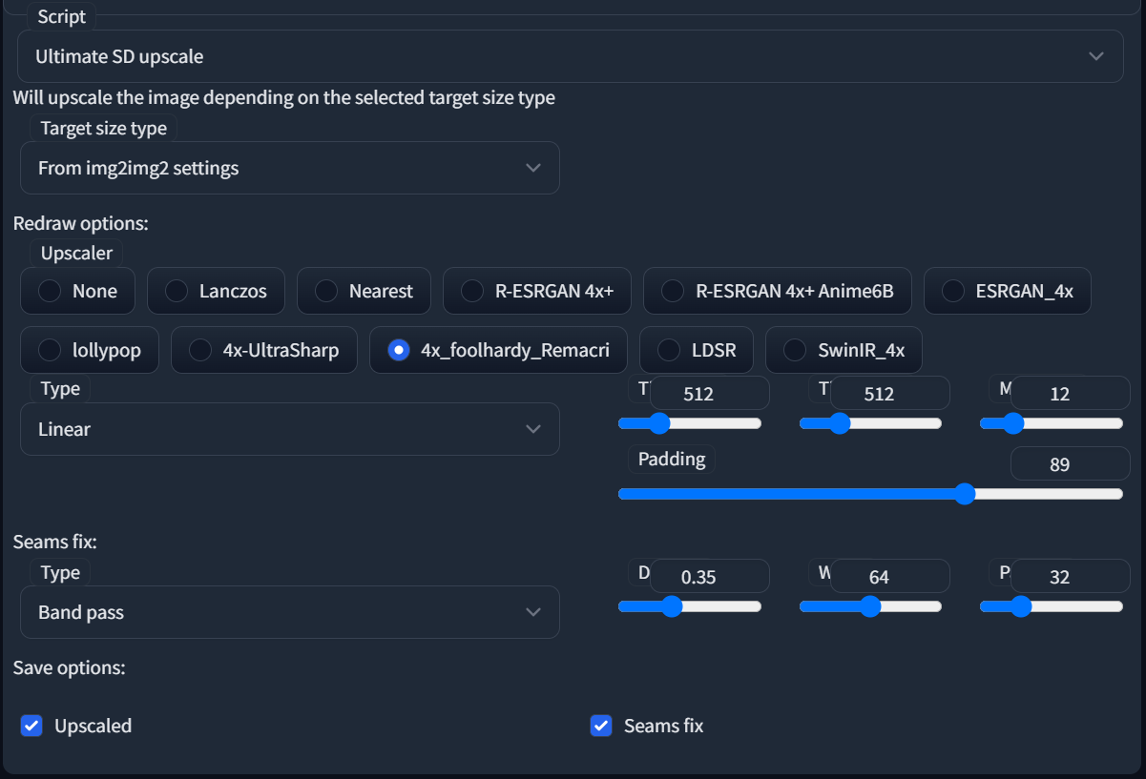
Task: Choose the Lanczos upscaler
Action: 216,291
